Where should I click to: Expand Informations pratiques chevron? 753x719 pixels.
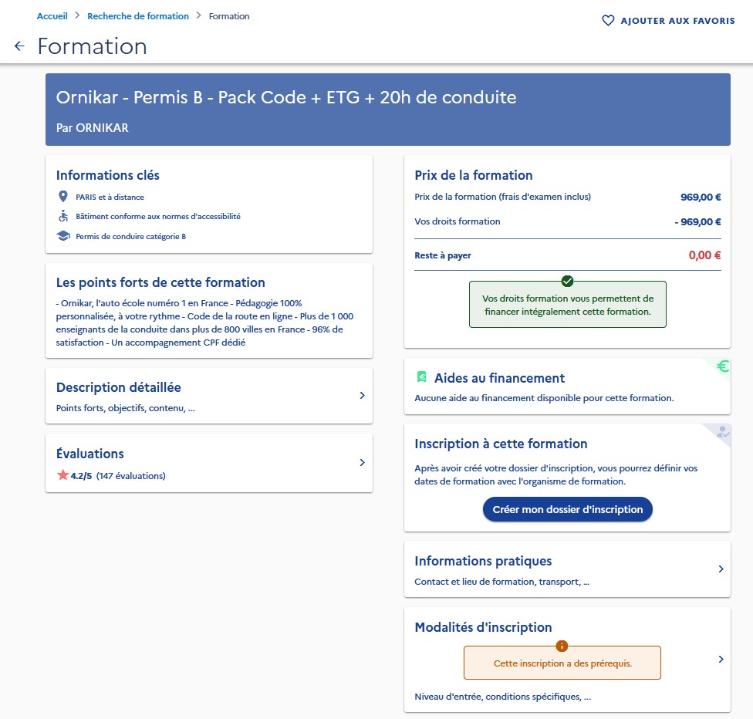[721, 569]
